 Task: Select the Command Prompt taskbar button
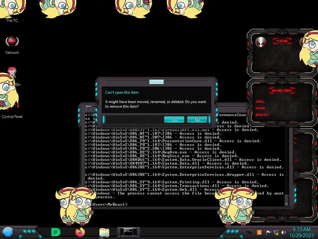coord(128,232)
